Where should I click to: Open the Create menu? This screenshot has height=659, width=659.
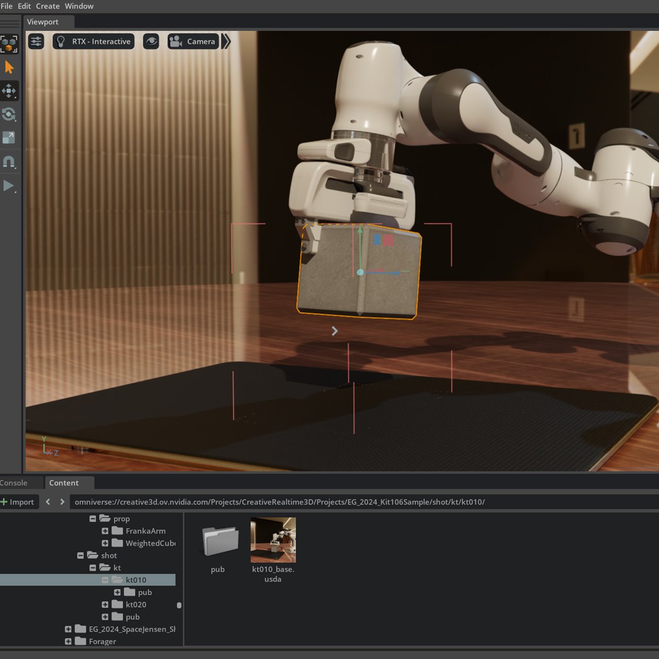48,6
